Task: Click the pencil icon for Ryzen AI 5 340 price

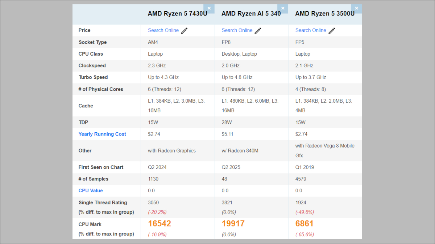Action: click(258, 31)
